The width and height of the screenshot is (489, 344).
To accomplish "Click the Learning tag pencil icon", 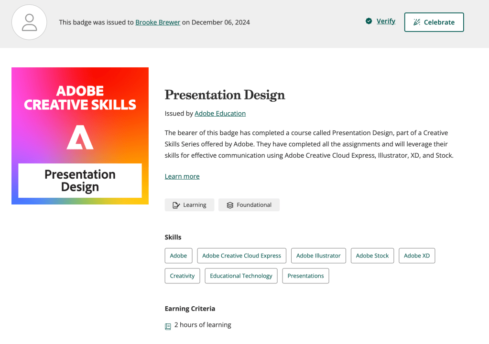I will [x=176, y=205].
